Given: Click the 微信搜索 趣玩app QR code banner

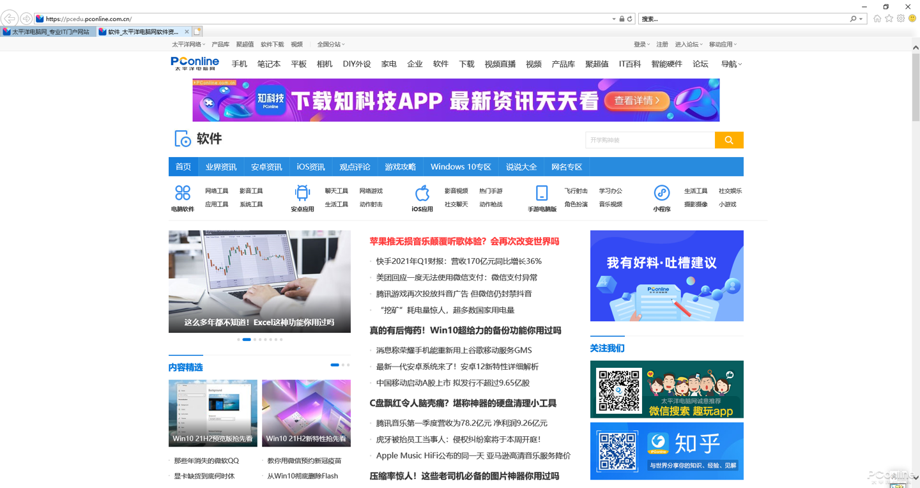Looking at the screenshot, I should tap(667, 390).
